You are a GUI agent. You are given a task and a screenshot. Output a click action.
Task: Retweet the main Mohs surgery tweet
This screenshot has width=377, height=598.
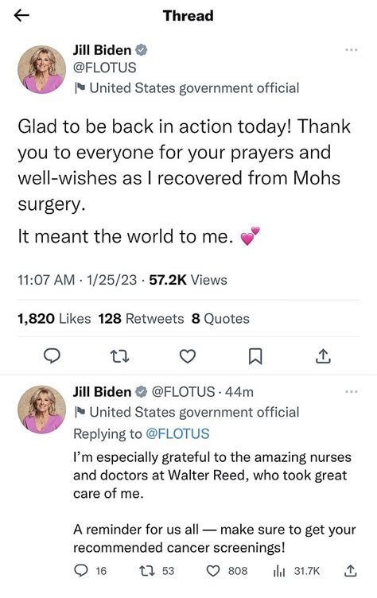coord(119,356)
